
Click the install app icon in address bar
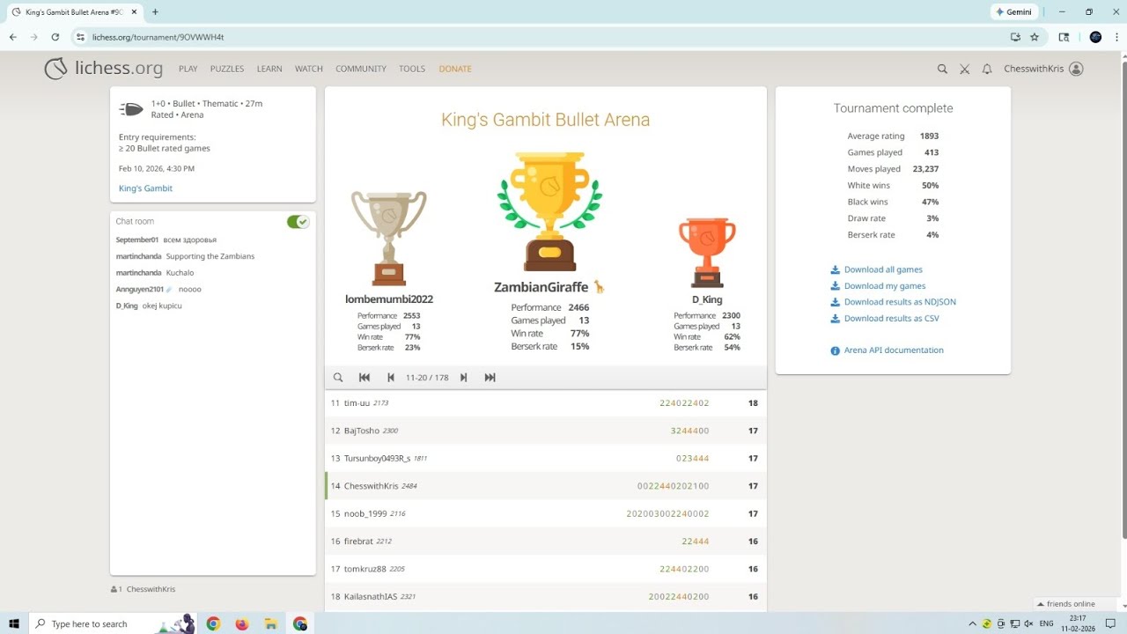pos(1015,37)
